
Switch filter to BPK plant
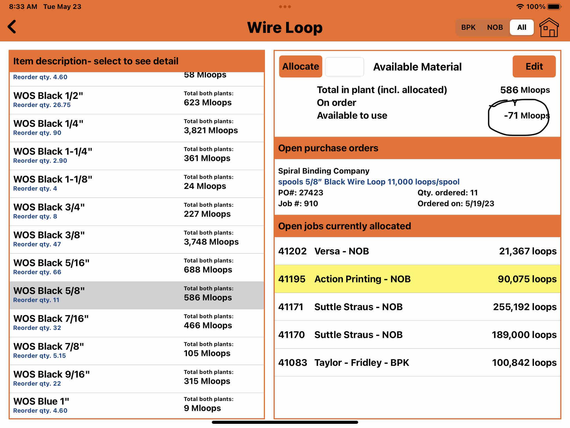[x=468, y=27]
